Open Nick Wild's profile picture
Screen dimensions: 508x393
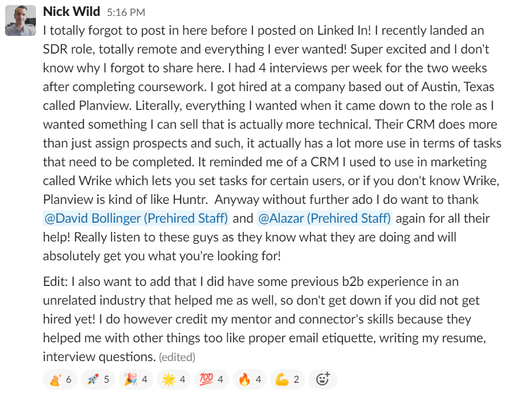21,21
